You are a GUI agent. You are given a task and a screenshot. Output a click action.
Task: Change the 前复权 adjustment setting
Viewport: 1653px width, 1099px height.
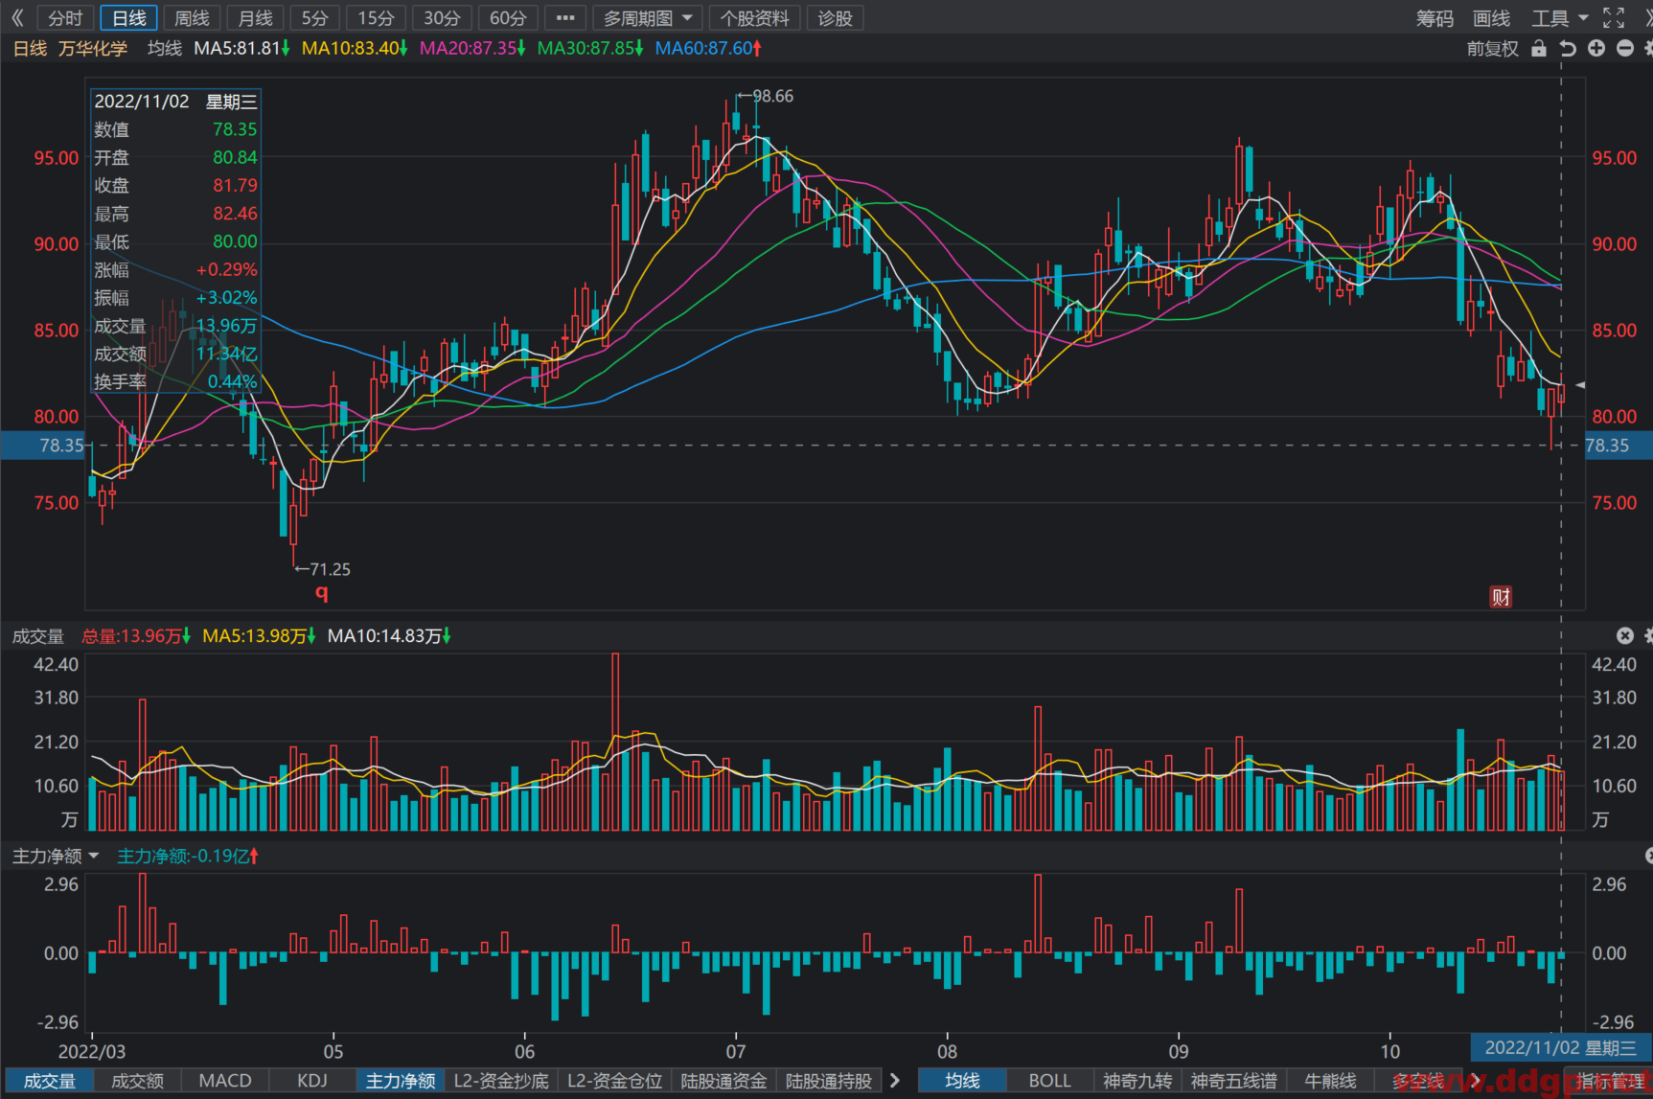tap(1492, 48)
